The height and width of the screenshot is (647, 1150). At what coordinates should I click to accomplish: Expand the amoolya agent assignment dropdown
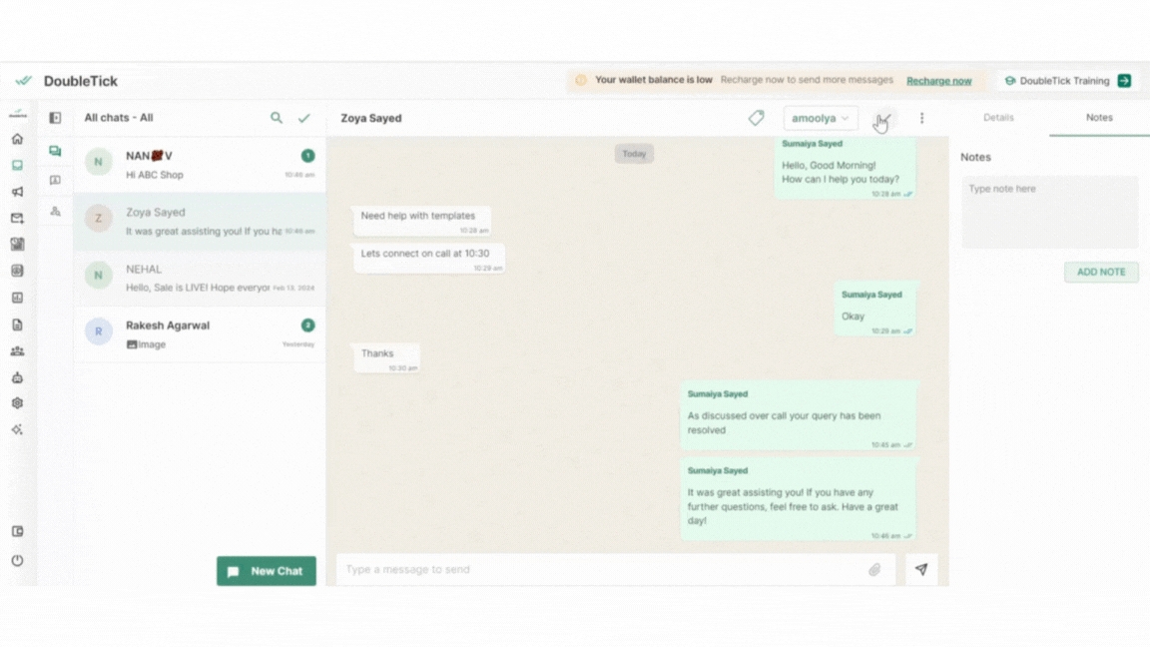tap(820, 118)
